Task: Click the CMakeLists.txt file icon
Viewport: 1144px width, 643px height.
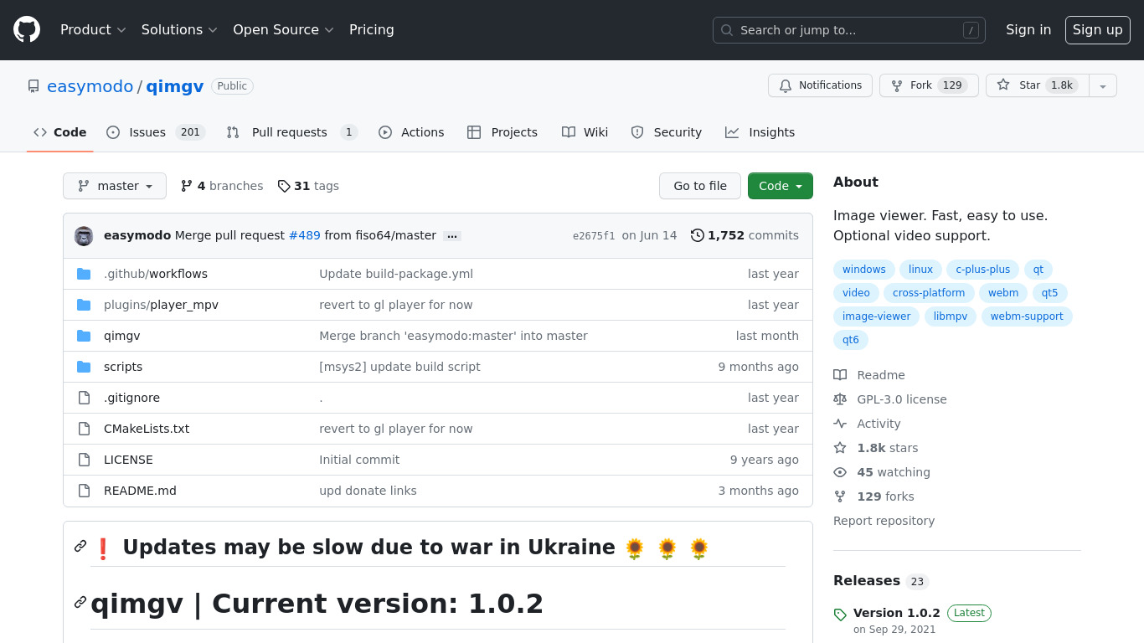Action: click(x=84, y=429)
